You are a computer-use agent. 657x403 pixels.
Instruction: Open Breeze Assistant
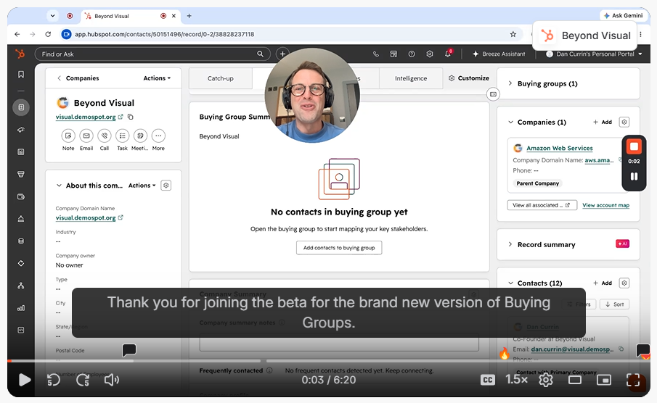499,54
